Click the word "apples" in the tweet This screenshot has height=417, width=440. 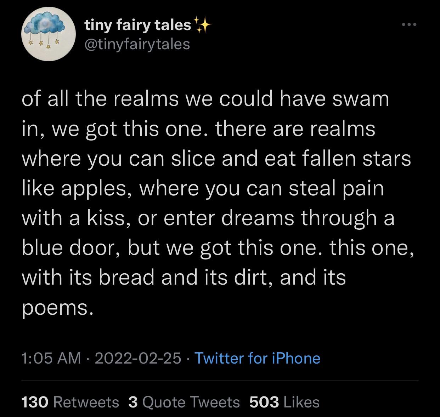pos(94,189)
